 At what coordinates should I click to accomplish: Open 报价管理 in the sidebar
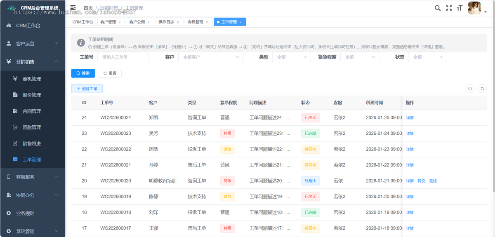[32, 95]
